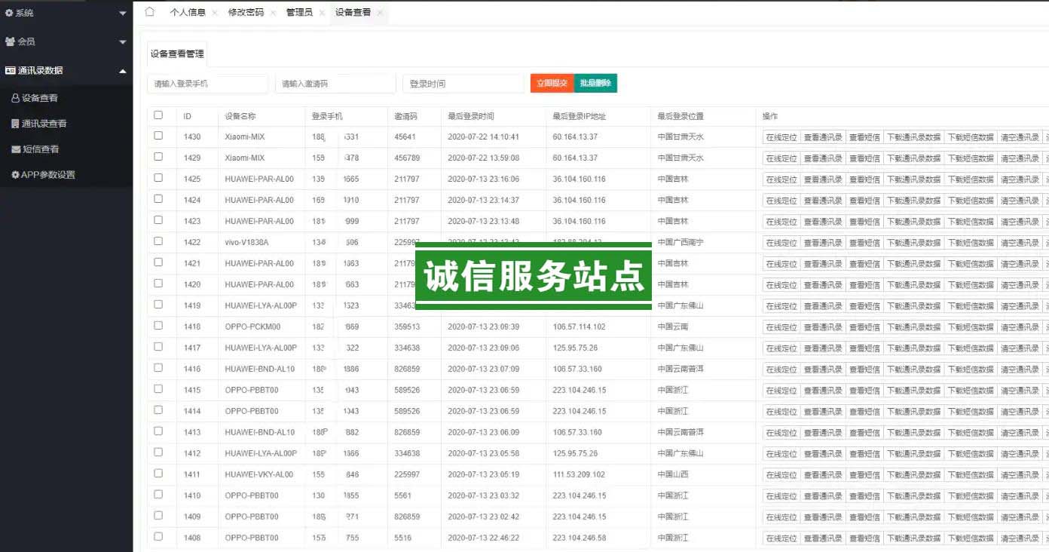Click the people icon beside 会员

[10, 41]
